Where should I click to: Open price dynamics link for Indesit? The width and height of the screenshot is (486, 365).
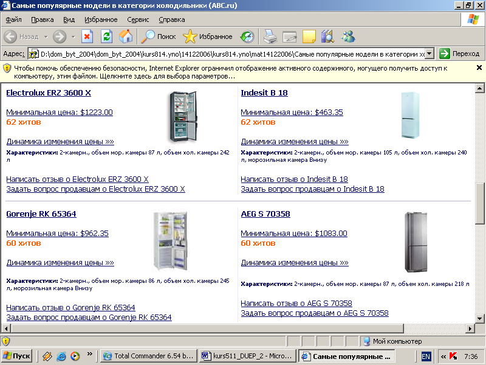[x=295, y=142]
